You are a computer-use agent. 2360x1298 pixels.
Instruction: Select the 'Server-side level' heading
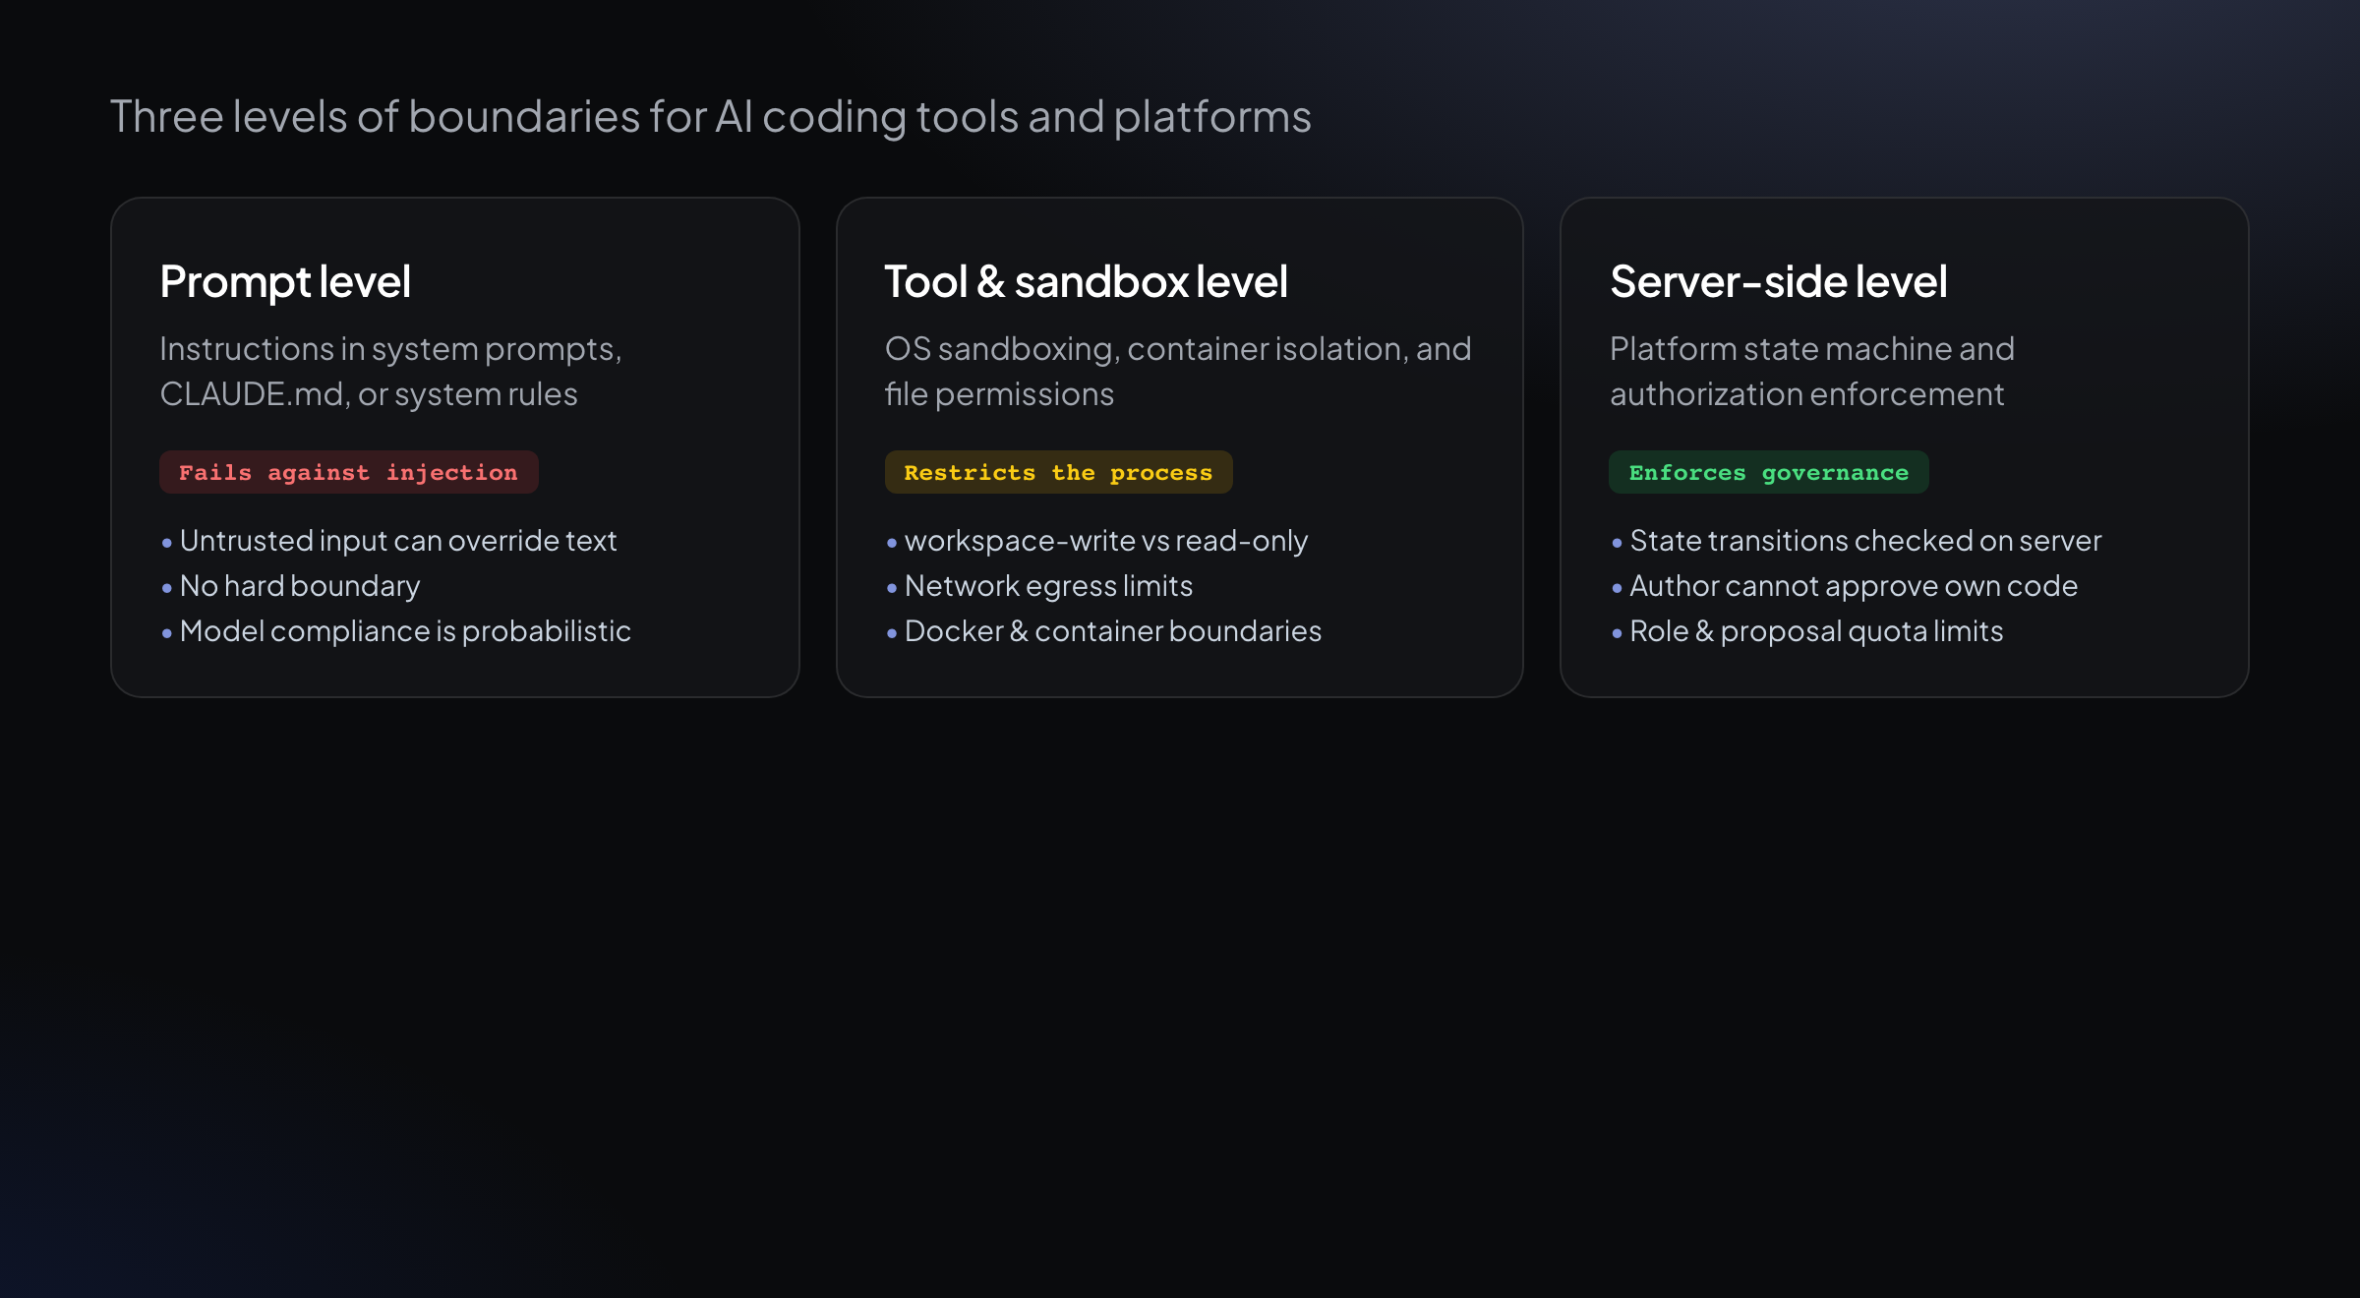coord(1778,282)
